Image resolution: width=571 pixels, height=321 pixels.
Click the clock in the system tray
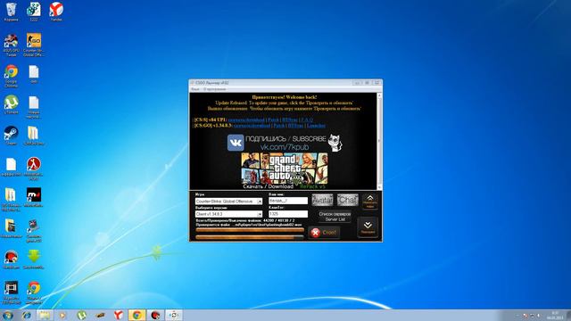[x=555, y=315]
